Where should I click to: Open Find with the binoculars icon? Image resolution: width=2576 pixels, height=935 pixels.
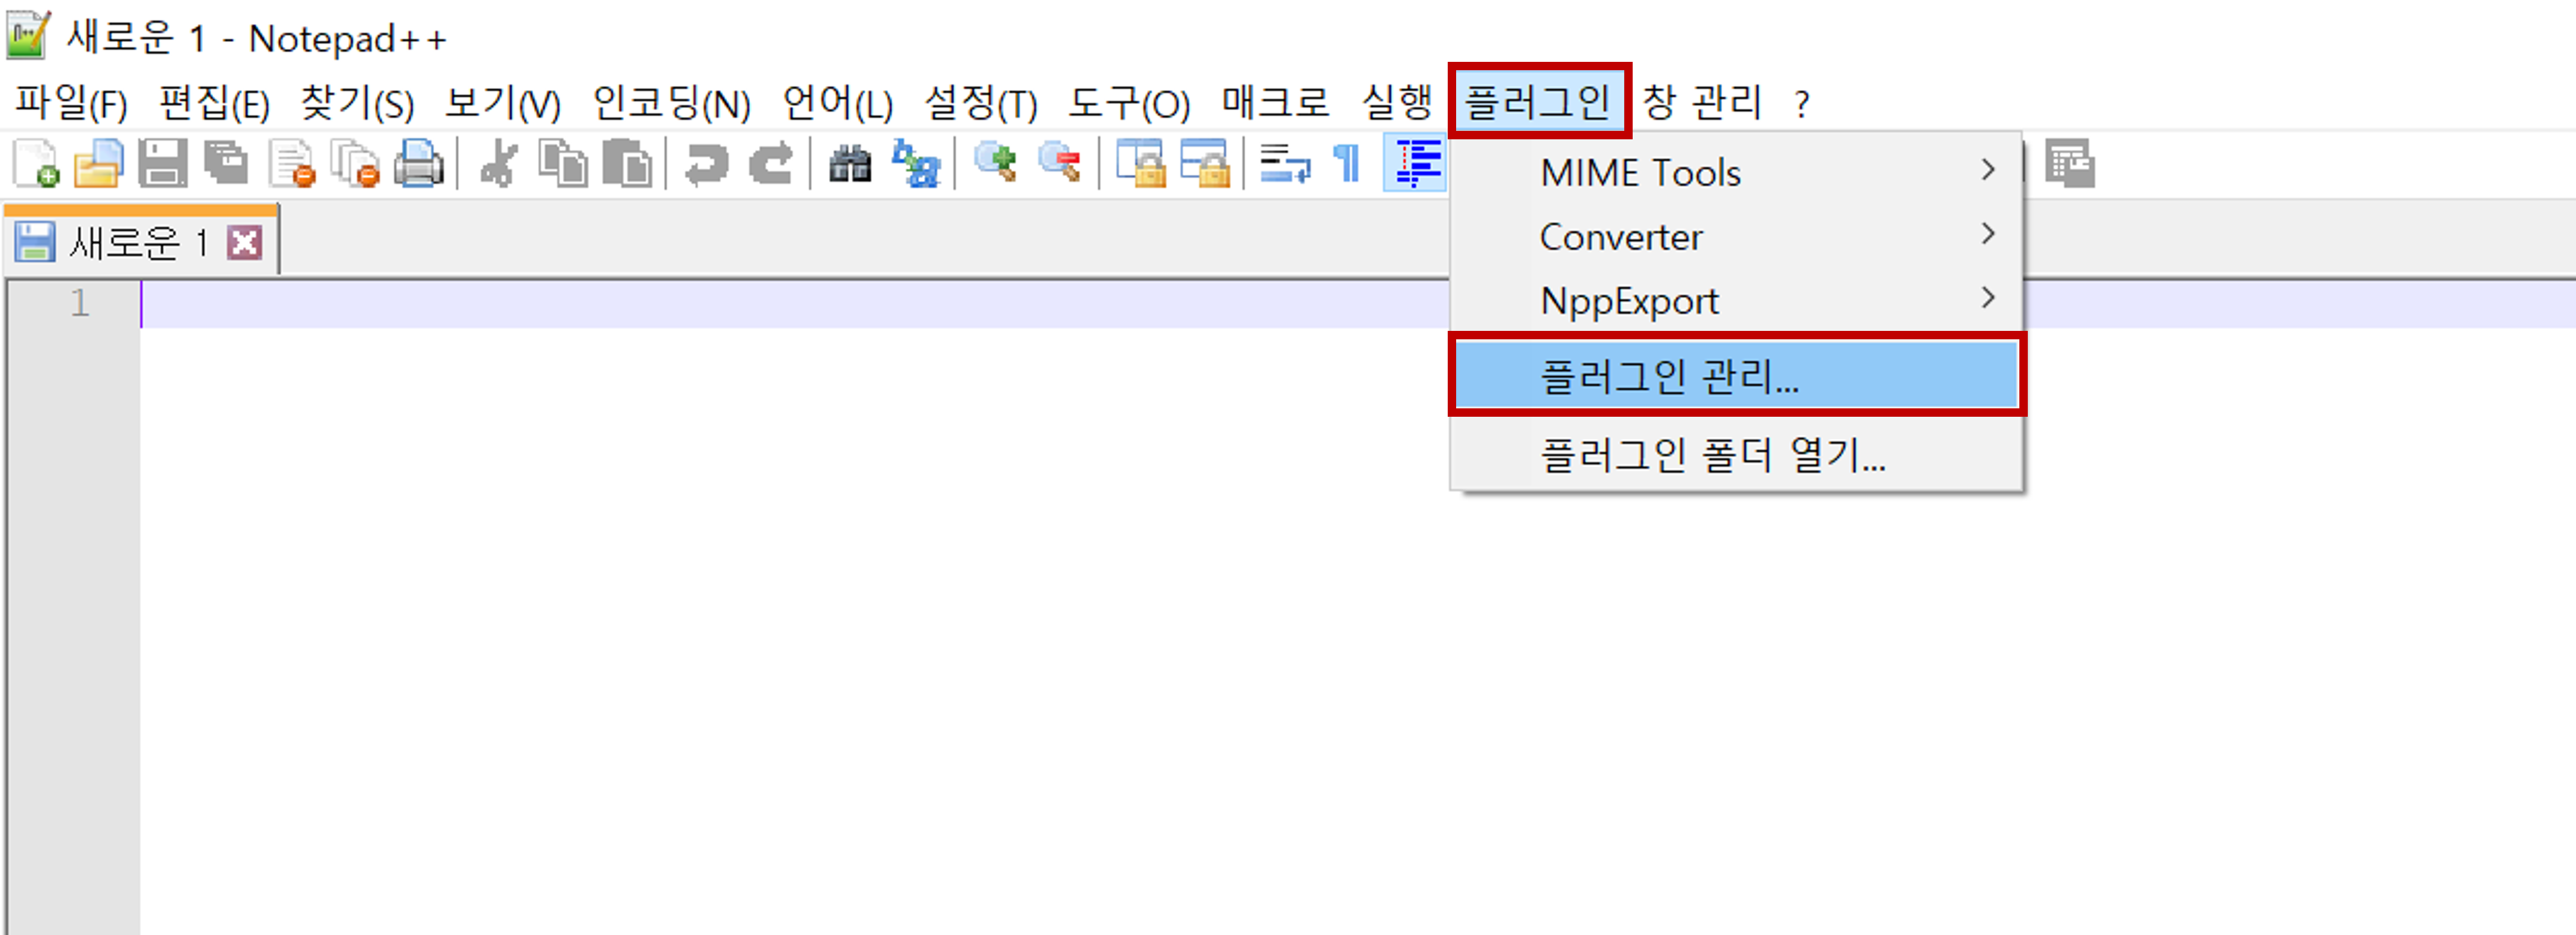850,163
